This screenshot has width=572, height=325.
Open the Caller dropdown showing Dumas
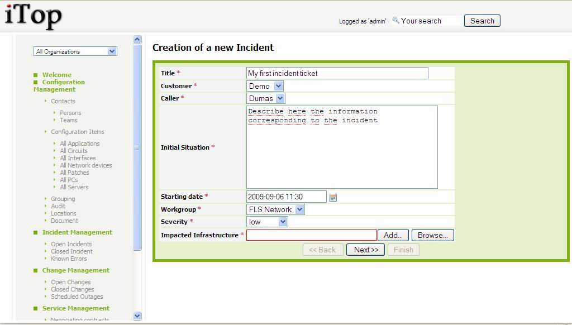point(265,98)
